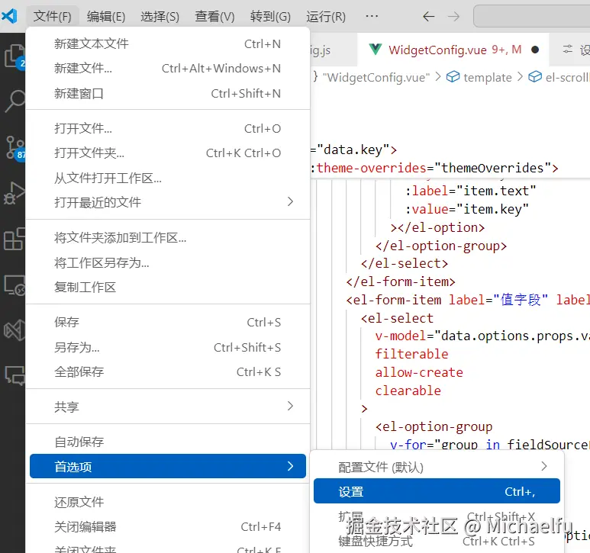The image size is (590, 553).
Task: Choose 另存为... menu item
Action: 168,347
